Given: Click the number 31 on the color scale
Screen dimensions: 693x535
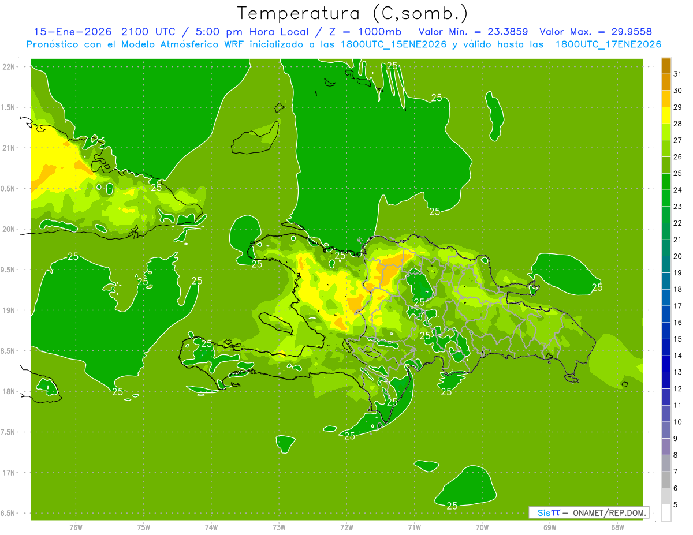Looking at the screenshot, I should [677, 74].
